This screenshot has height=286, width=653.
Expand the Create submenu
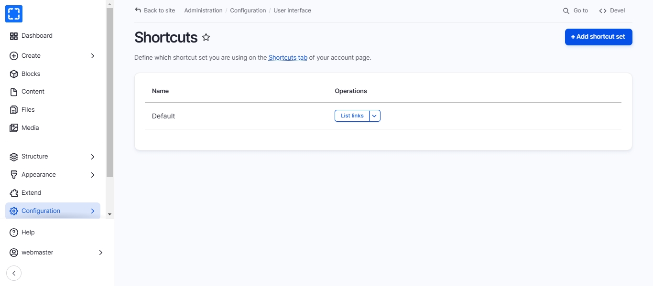(93, 56)
